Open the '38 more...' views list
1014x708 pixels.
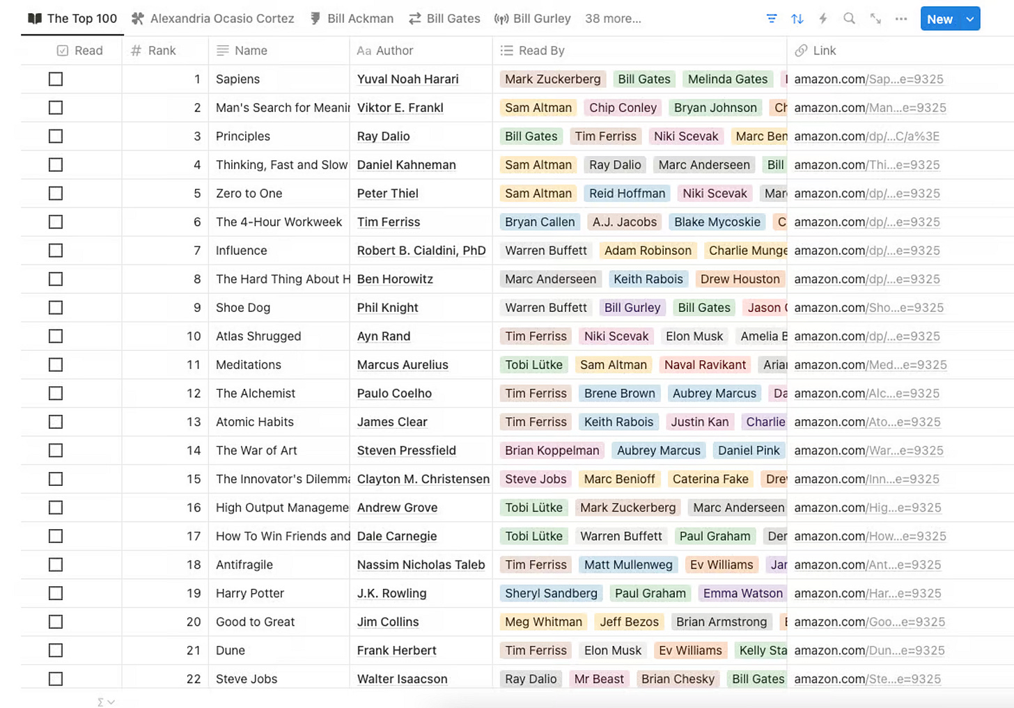[x=613, y=19]
